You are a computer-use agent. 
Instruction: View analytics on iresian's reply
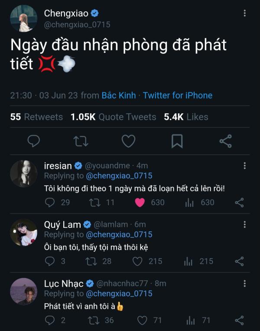(189, 202)
